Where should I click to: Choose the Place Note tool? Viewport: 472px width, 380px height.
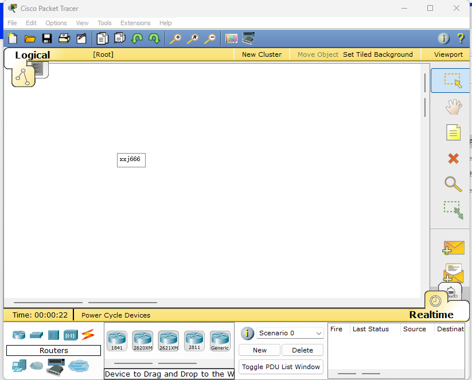[453, 132]
